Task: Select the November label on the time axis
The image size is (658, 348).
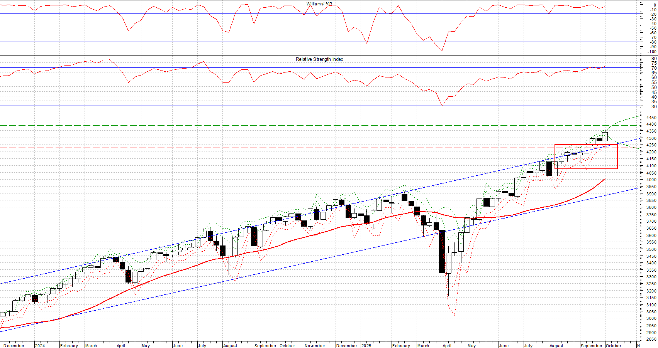Action: pyautogui.click(x=315, y=345)
